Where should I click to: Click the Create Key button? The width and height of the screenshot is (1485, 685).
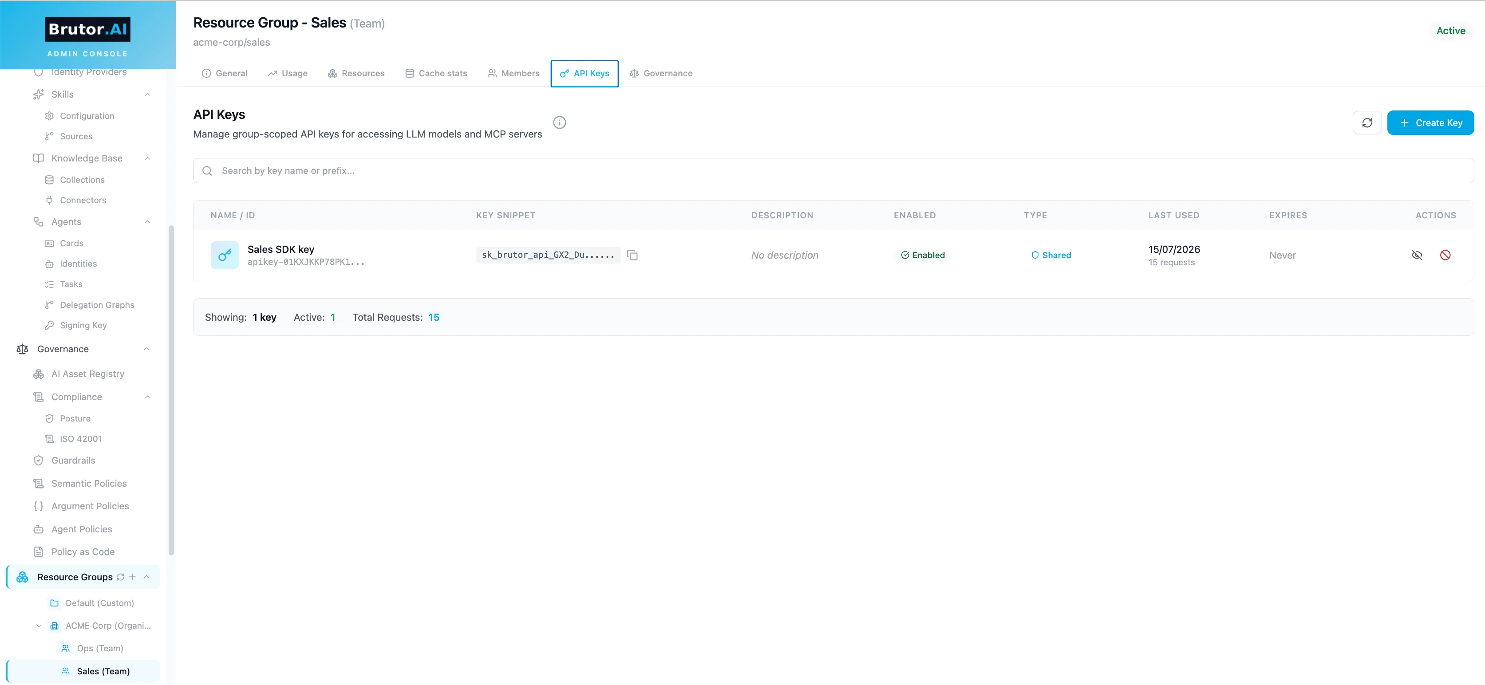(x=1430, y=123)
